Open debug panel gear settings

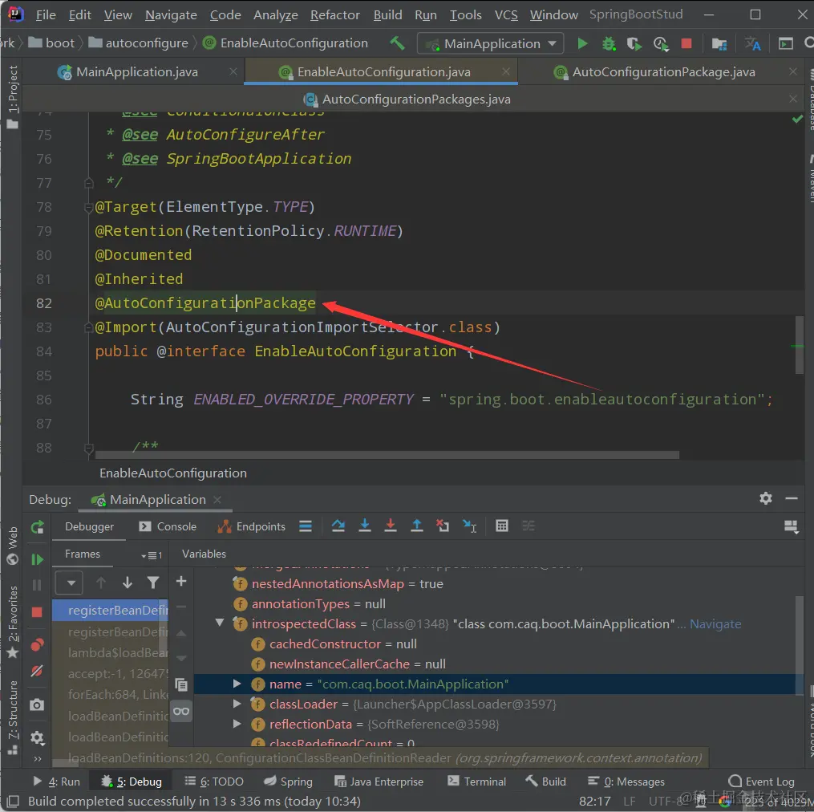(x=766, y=499)
